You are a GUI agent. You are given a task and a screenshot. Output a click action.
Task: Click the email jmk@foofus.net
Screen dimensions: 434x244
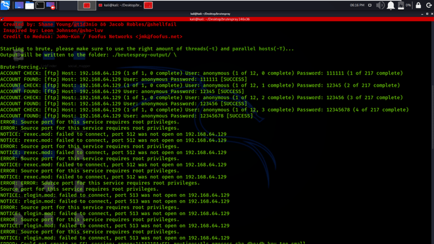[159, 37]
